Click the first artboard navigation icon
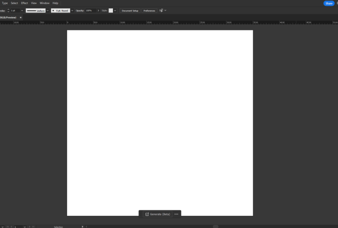The width and height of the screenshot is (338, 228). point(8,227)
